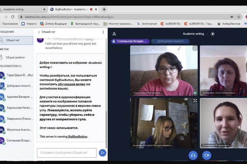This screenshot has width=247, height=164.
Task: Toggle audio with the headphones button
Action: (193, 155)
